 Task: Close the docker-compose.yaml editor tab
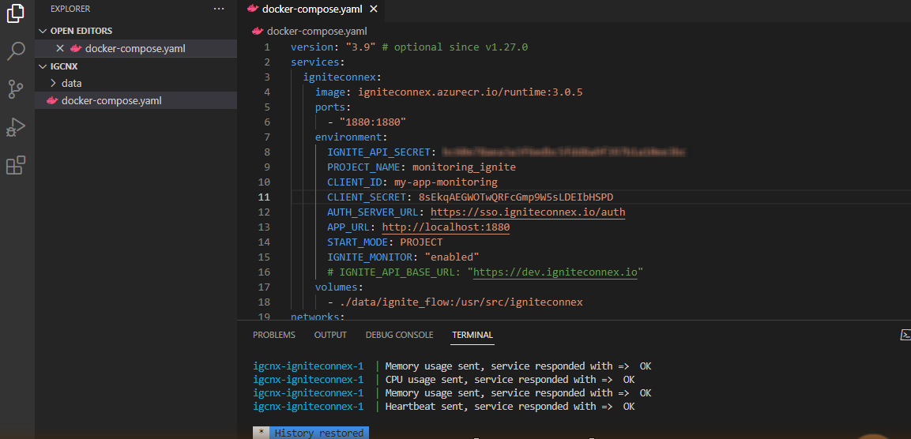click(x=374, y=9)
